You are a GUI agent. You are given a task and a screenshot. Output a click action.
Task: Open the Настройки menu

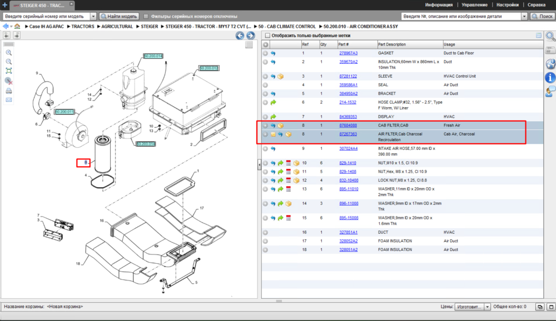(x=508, y=5)
